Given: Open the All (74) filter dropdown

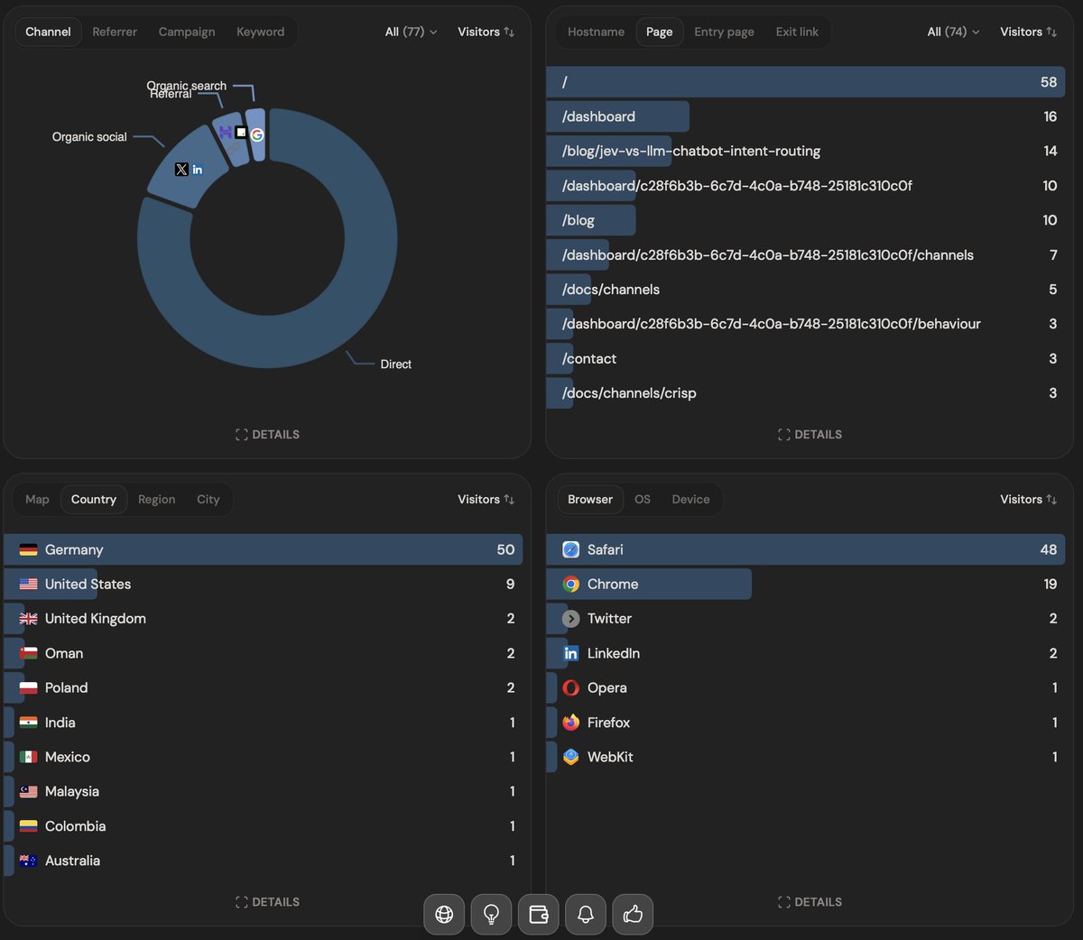Looking at the screenshot, I should 954,32.
